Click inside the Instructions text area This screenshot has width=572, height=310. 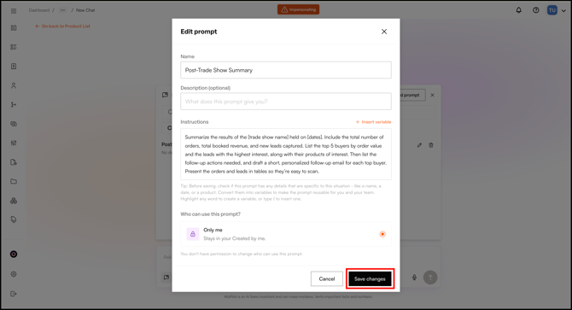(x=286, y=154)
